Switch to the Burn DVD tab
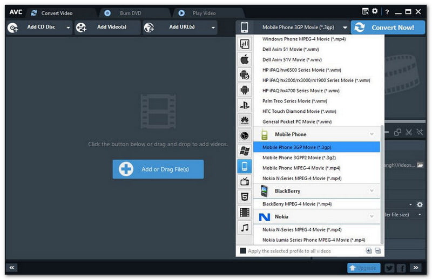Image resolution: width=432 pixels, height=280 pixels. (131, 13)
